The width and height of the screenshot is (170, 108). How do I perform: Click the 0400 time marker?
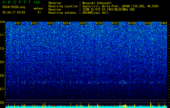coord(164,23)
